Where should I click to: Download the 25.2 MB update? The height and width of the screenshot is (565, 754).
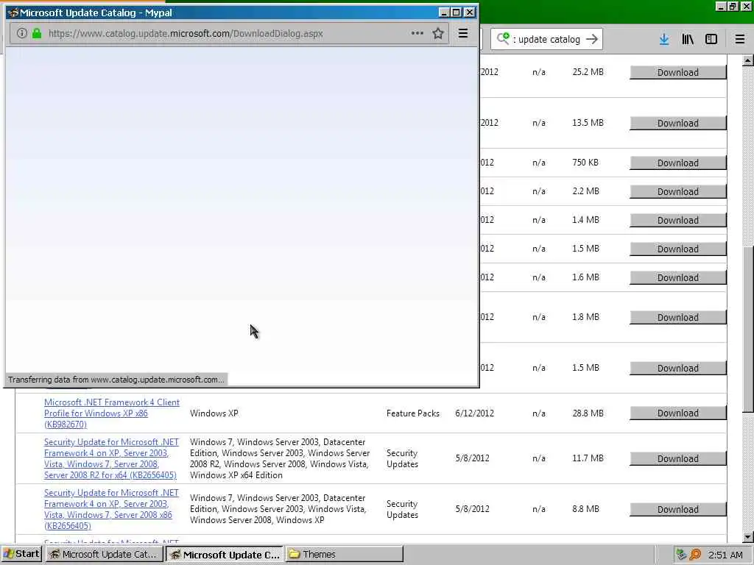pyautogui.click(x=677, y=73)
